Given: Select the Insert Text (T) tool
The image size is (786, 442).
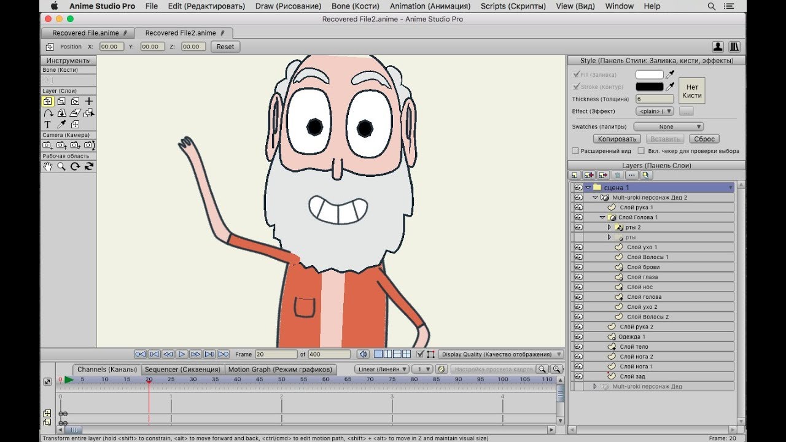Looking at the screenshot, I should (47, 125).
